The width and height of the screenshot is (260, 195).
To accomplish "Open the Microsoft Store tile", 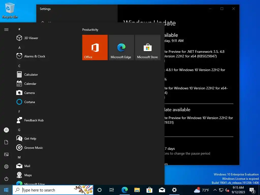I will click(x=148, y=47).
